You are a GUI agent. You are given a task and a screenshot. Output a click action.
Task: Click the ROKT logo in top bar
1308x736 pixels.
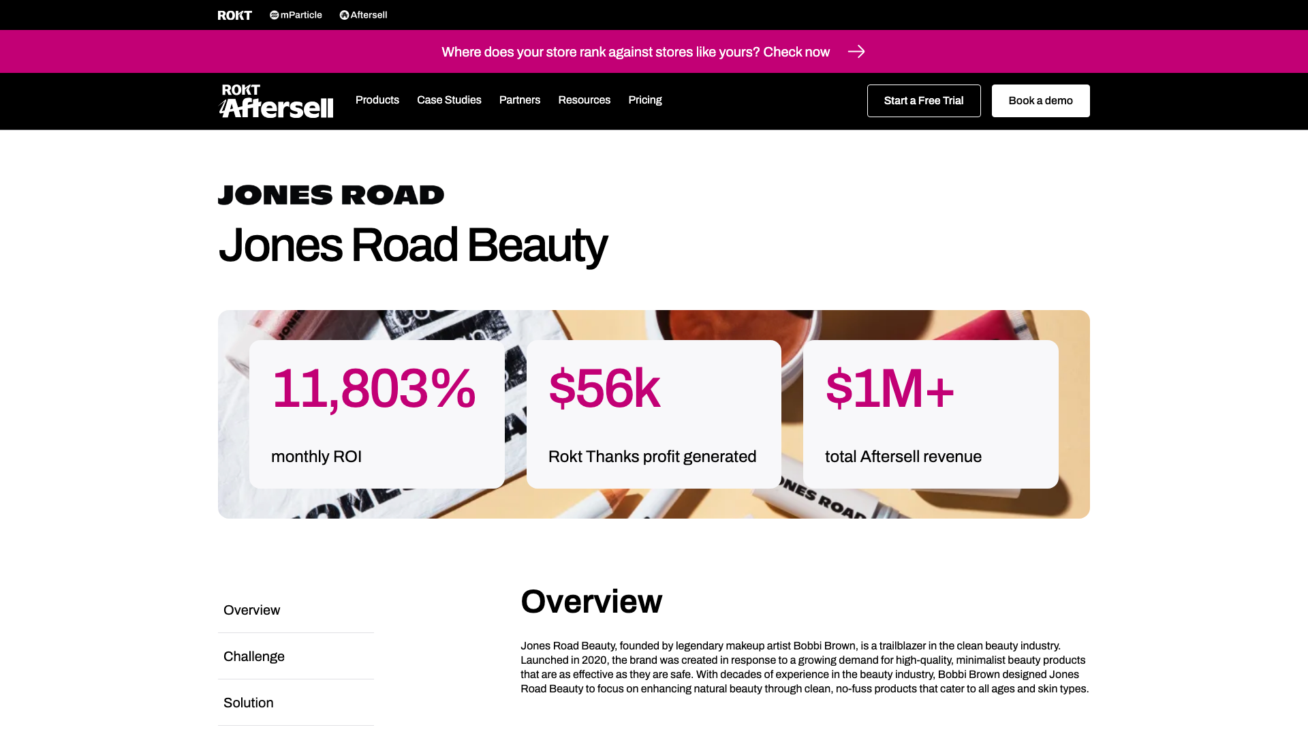tap(234, 15)
